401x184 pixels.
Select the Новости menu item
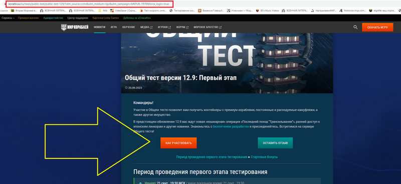(x=99, y=27)
